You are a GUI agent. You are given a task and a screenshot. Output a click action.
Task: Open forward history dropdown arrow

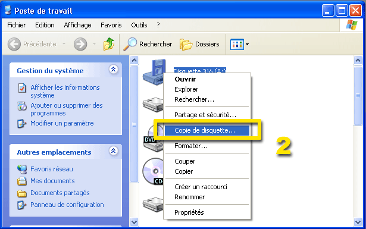(x=94, y=43)
